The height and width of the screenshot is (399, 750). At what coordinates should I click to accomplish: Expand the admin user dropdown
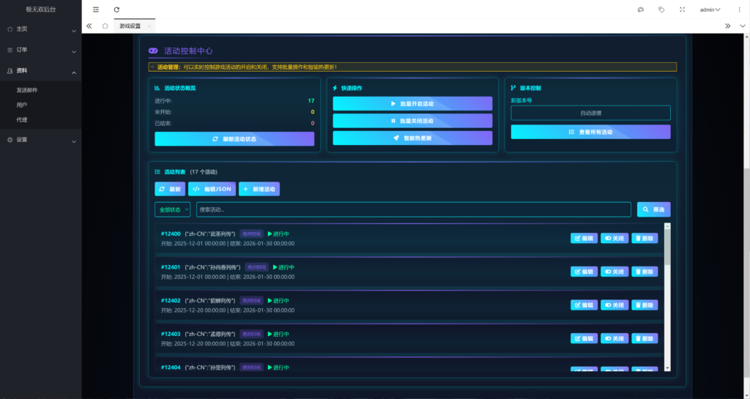pyautogui.click(x=710, y=10)
